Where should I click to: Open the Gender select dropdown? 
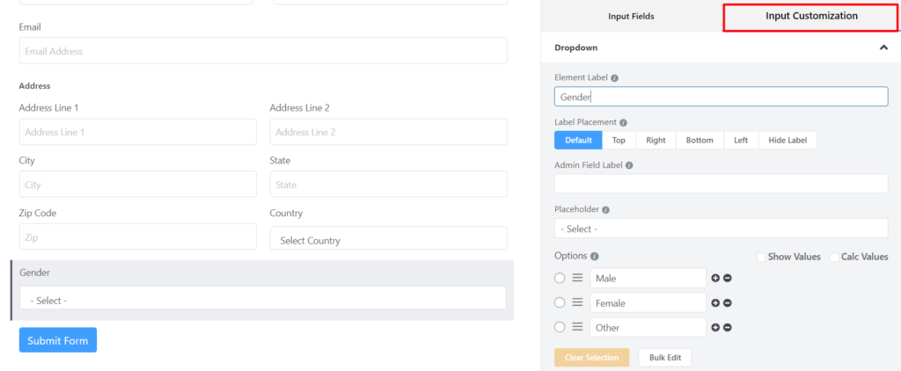coord(263,300)
